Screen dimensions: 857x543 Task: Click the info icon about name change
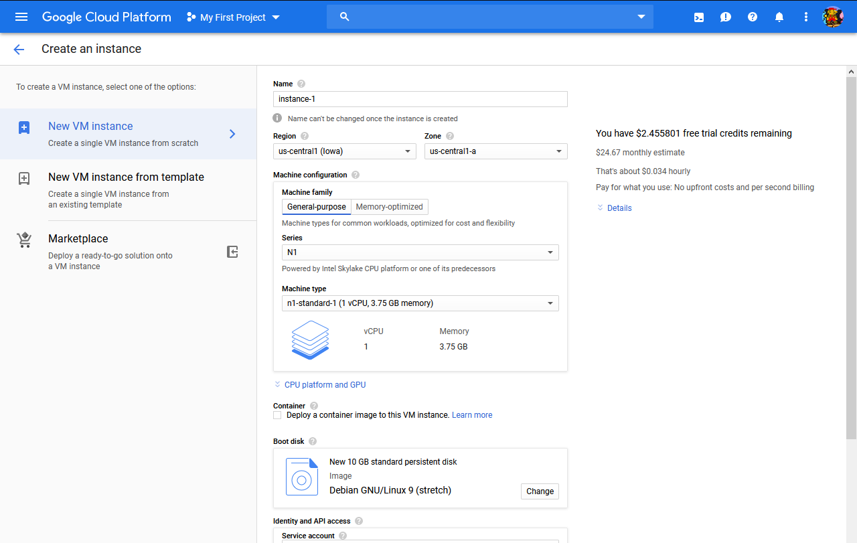coord(277,118)
